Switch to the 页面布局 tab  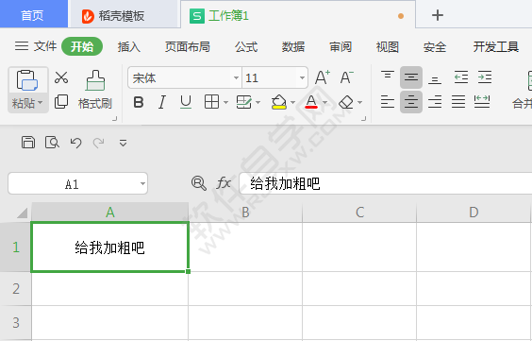pyautogui.click(x=188, y=46)
